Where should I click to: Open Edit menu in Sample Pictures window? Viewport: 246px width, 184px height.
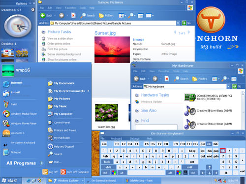pos(50,8)
